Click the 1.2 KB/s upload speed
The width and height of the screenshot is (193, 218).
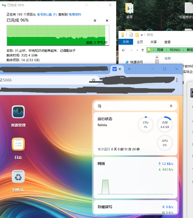(x=166, y=164)
